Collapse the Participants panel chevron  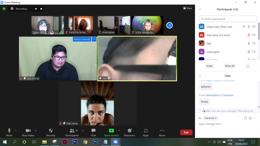[x=200, y=9]
